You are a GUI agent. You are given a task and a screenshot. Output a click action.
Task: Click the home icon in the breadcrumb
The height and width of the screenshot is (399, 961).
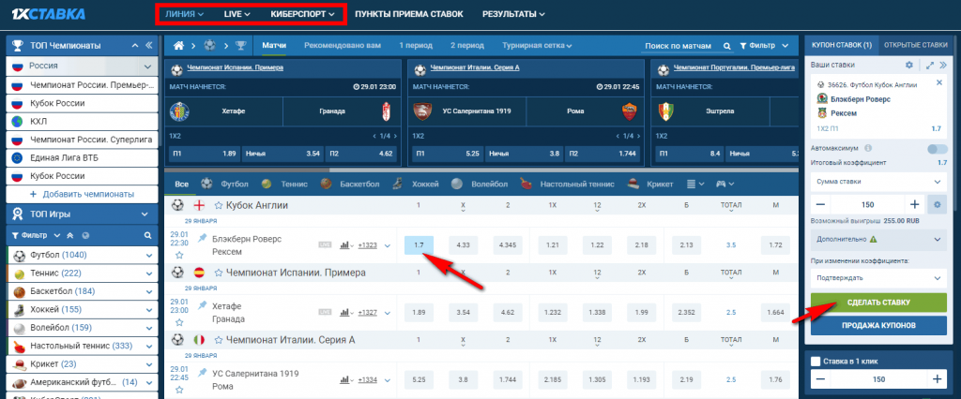click(x=179, y=45)
